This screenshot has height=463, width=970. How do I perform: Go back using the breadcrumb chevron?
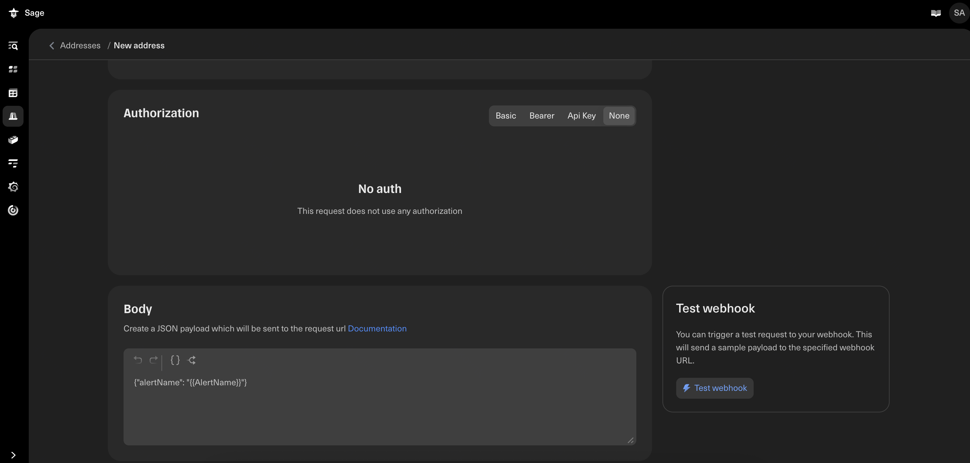click(x=52, y=45)
